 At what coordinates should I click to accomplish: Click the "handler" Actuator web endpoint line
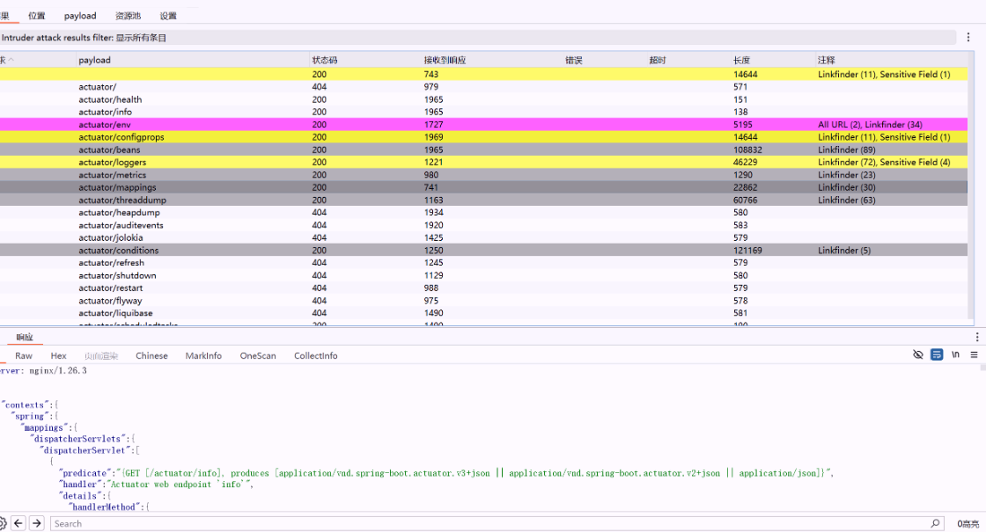click(x=156, y=485)
